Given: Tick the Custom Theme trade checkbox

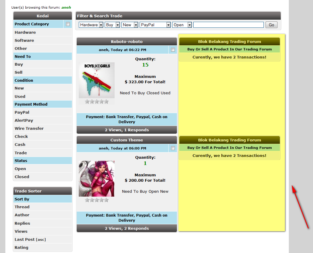Looking at the screenshot, I should (x=173, y=148).
